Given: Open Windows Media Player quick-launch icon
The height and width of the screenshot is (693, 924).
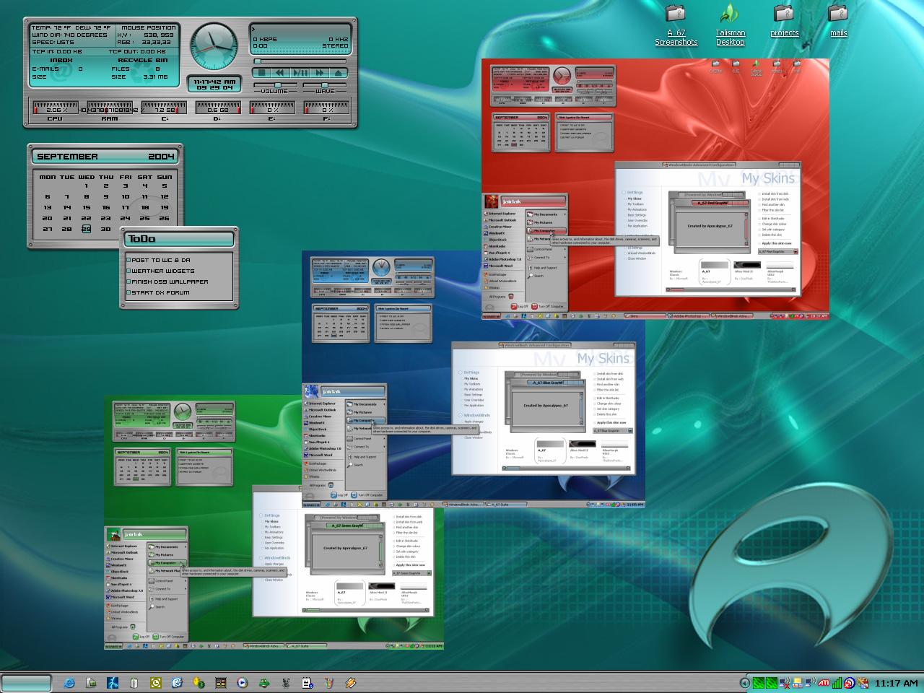Looking at the screenshot, I should pos(243,682).
